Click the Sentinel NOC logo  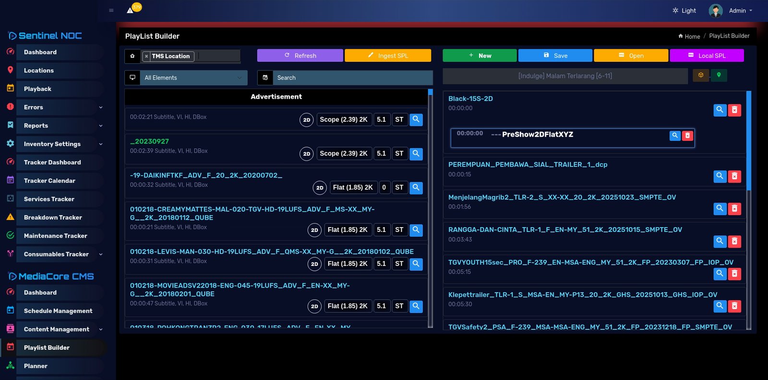pos(45,35)
